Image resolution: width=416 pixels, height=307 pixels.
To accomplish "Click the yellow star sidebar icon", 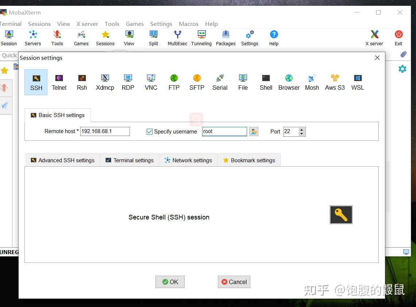I will [4, 70].
